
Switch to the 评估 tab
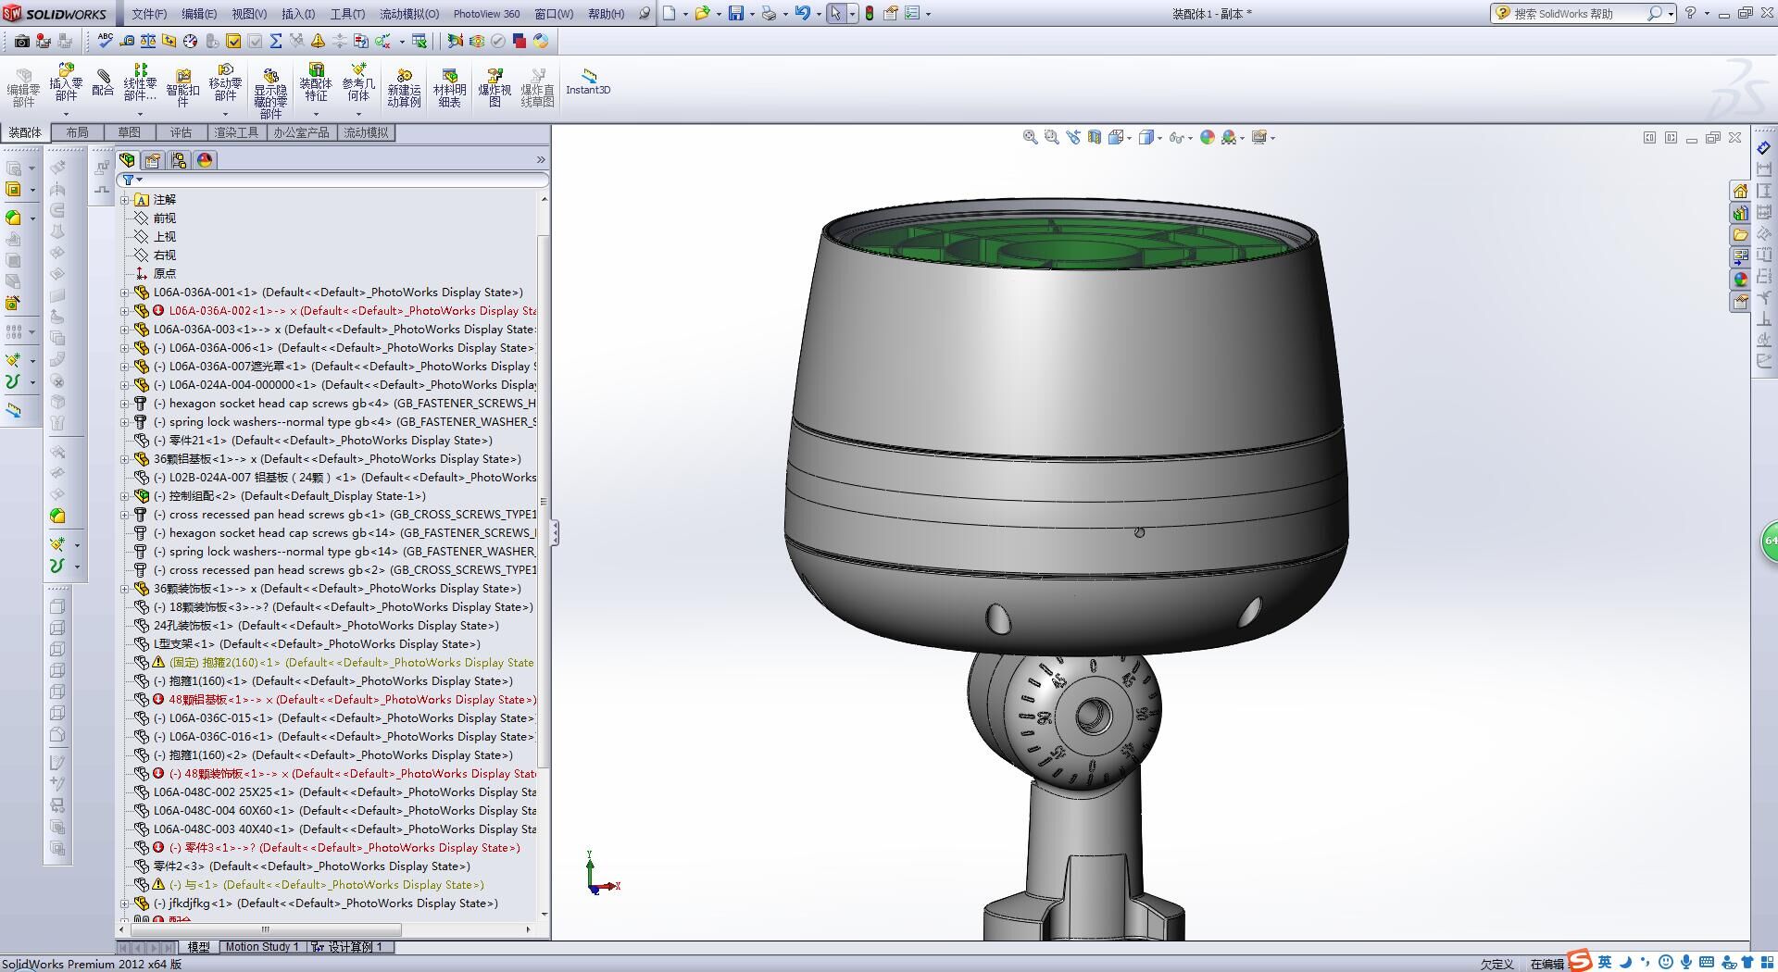point(181,132)
